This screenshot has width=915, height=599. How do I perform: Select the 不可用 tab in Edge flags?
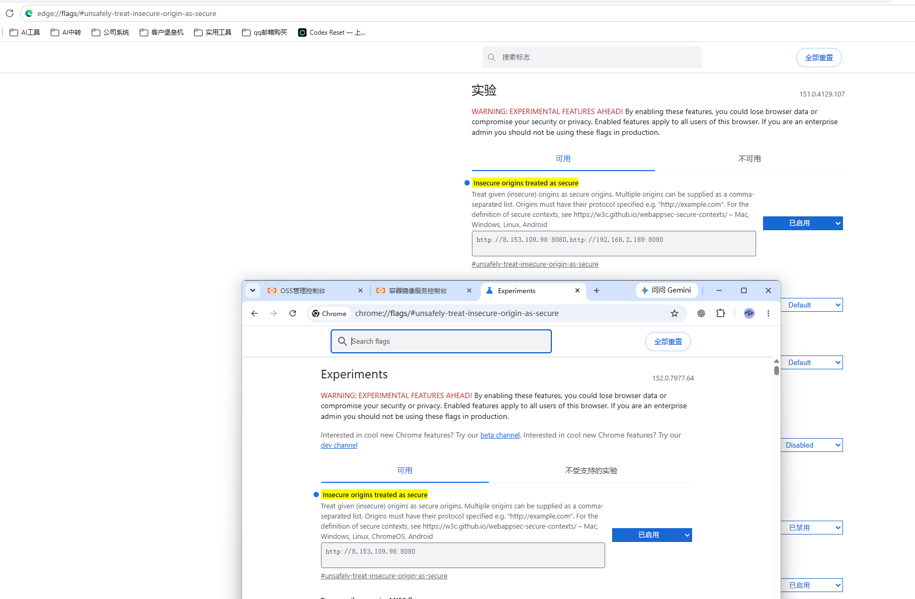(x=750, y=159)
